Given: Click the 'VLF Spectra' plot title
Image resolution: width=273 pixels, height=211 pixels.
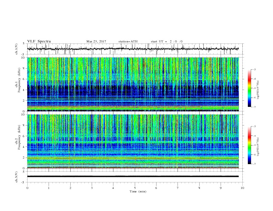Looking at the screenshot, I should click(x=39, y=41).
